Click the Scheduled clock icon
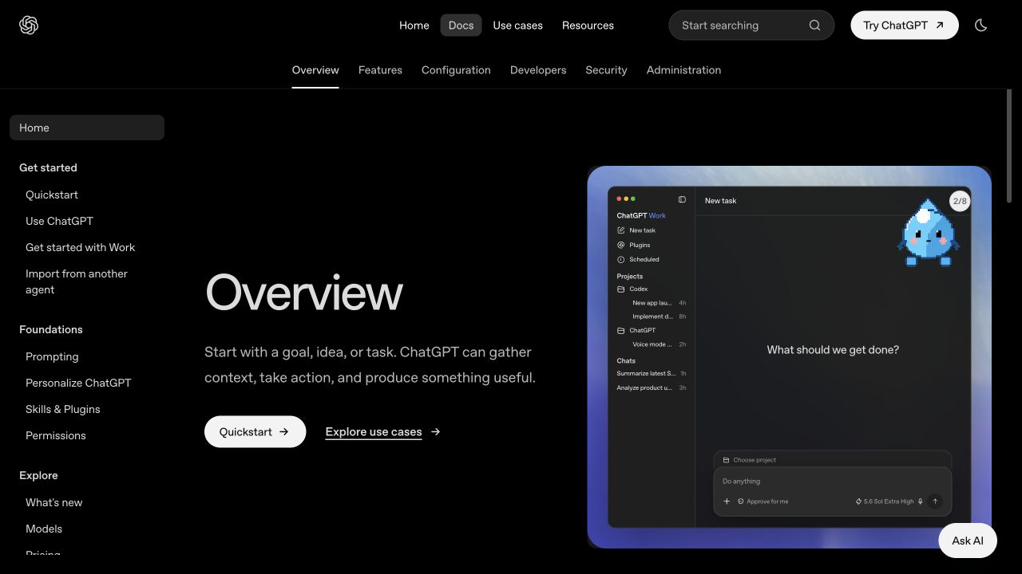This screenshot has height=574, width=1022. point(621,259)
